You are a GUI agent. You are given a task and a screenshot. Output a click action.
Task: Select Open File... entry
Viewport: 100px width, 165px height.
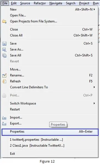18,15
